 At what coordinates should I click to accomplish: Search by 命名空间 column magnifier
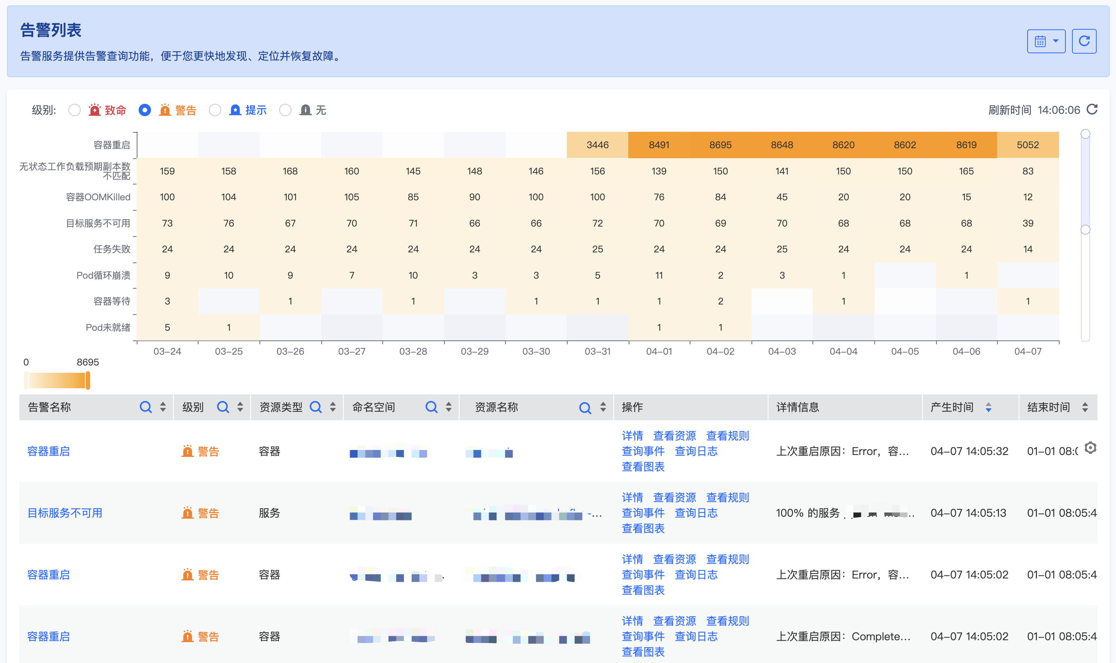[431, 407]
